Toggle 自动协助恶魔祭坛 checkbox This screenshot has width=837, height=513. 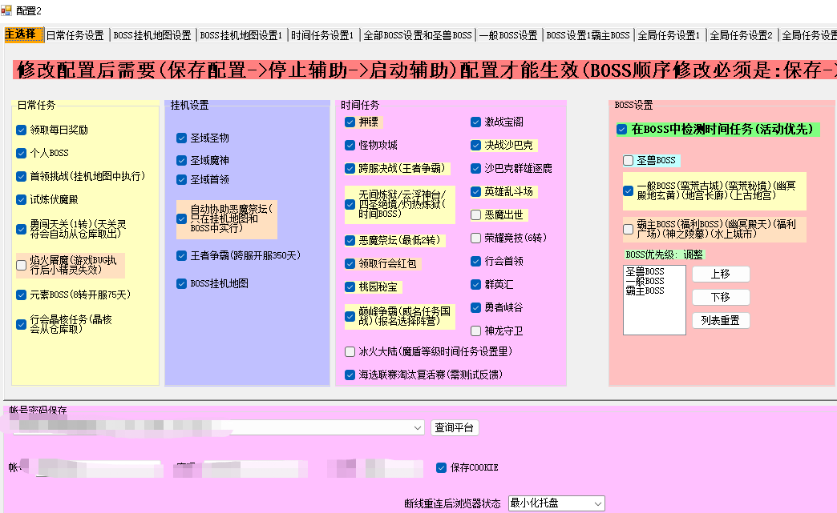click(181, 219)
